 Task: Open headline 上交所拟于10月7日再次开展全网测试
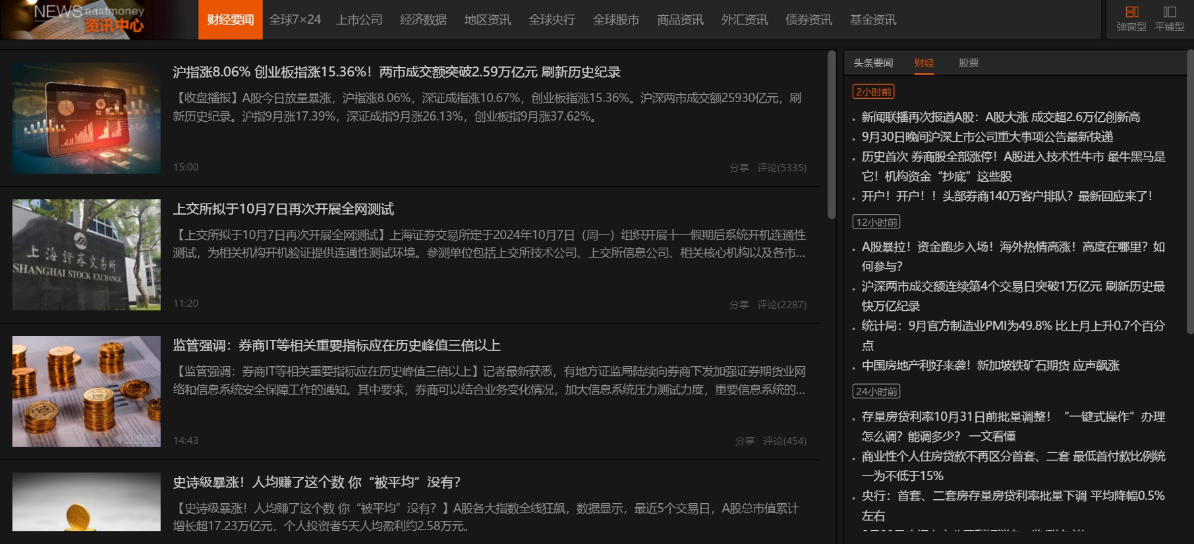pos(283,209)
